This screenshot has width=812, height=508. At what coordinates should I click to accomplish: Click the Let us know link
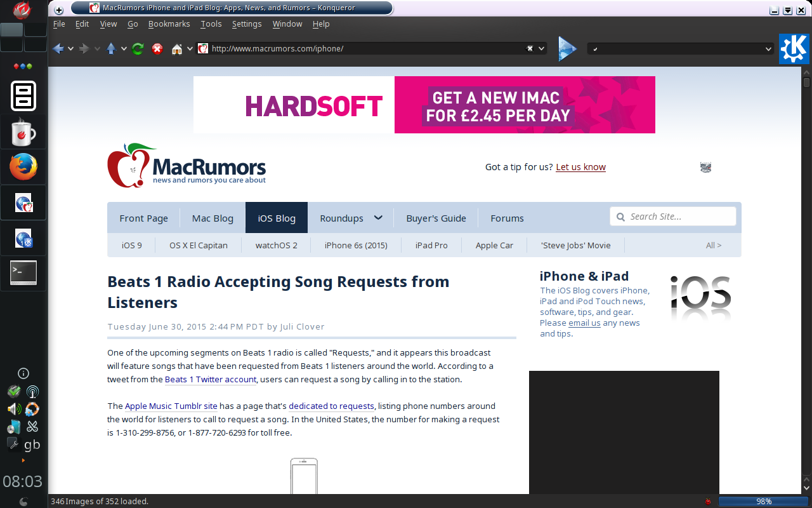pyautogui.click(x=580, y=167)
